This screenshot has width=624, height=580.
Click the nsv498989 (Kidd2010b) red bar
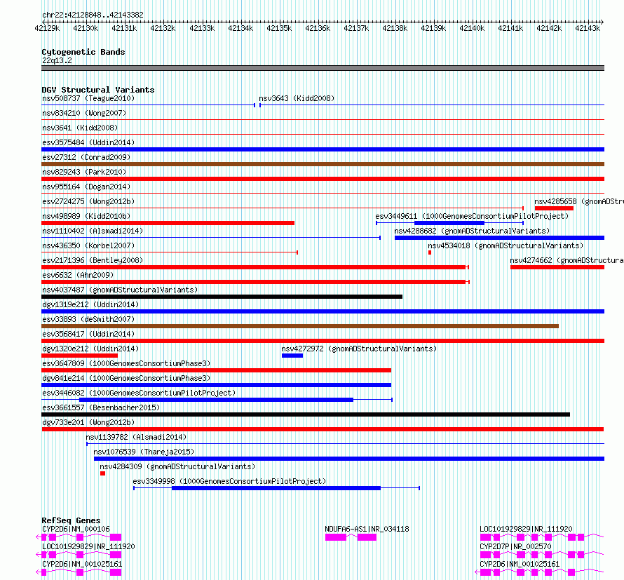pos(168,223)
